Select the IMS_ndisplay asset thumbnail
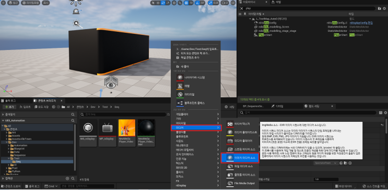This screenshot has width=388, height=190. click(88, 133)
